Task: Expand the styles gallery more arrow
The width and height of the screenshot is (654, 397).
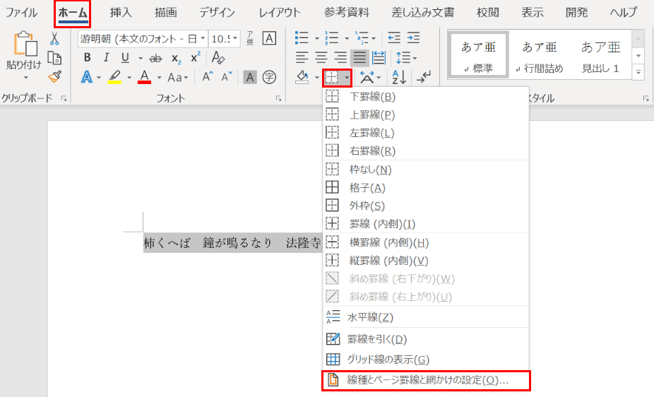Action: (638, 72)
